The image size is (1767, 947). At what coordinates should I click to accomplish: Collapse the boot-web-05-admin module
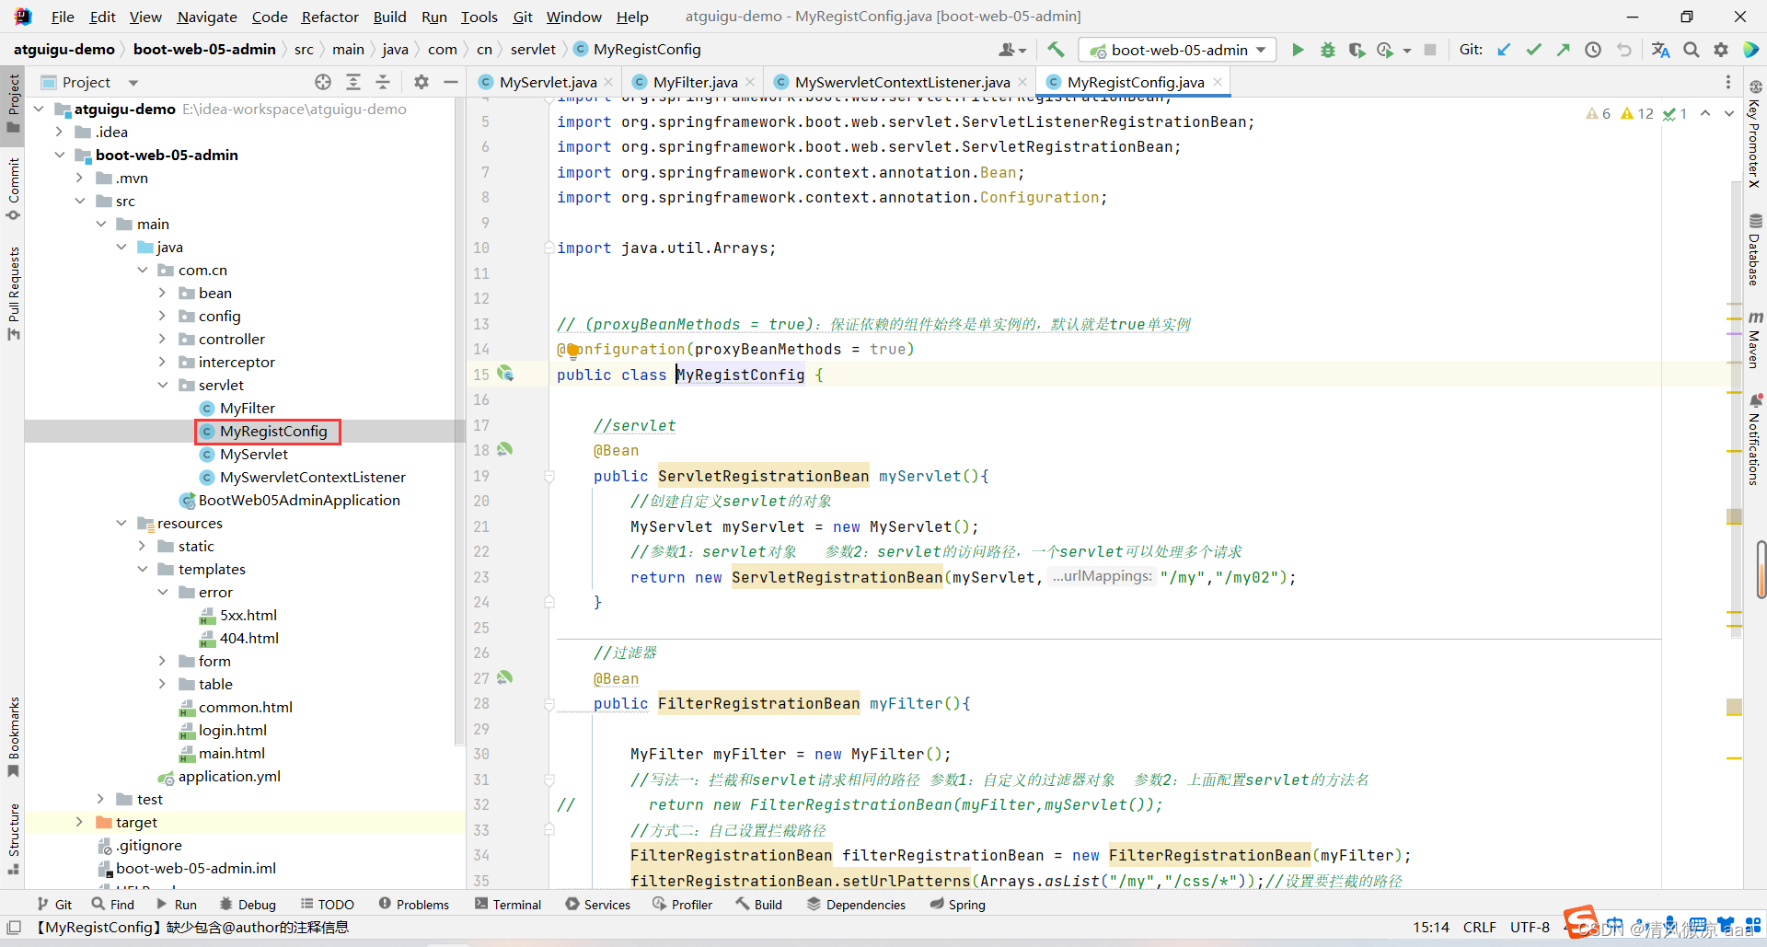[60, 155]
